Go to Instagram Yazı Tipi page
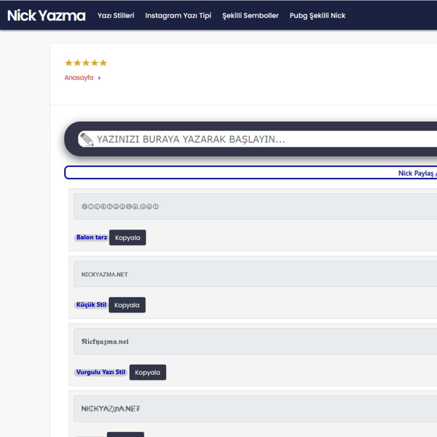This screenshot has width=437, height=437. (178, 15)
